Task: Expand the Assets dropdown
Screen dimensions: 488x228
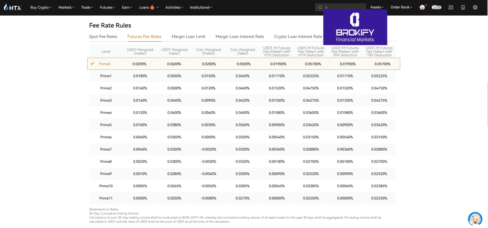Action: click(x=377, y=8)
